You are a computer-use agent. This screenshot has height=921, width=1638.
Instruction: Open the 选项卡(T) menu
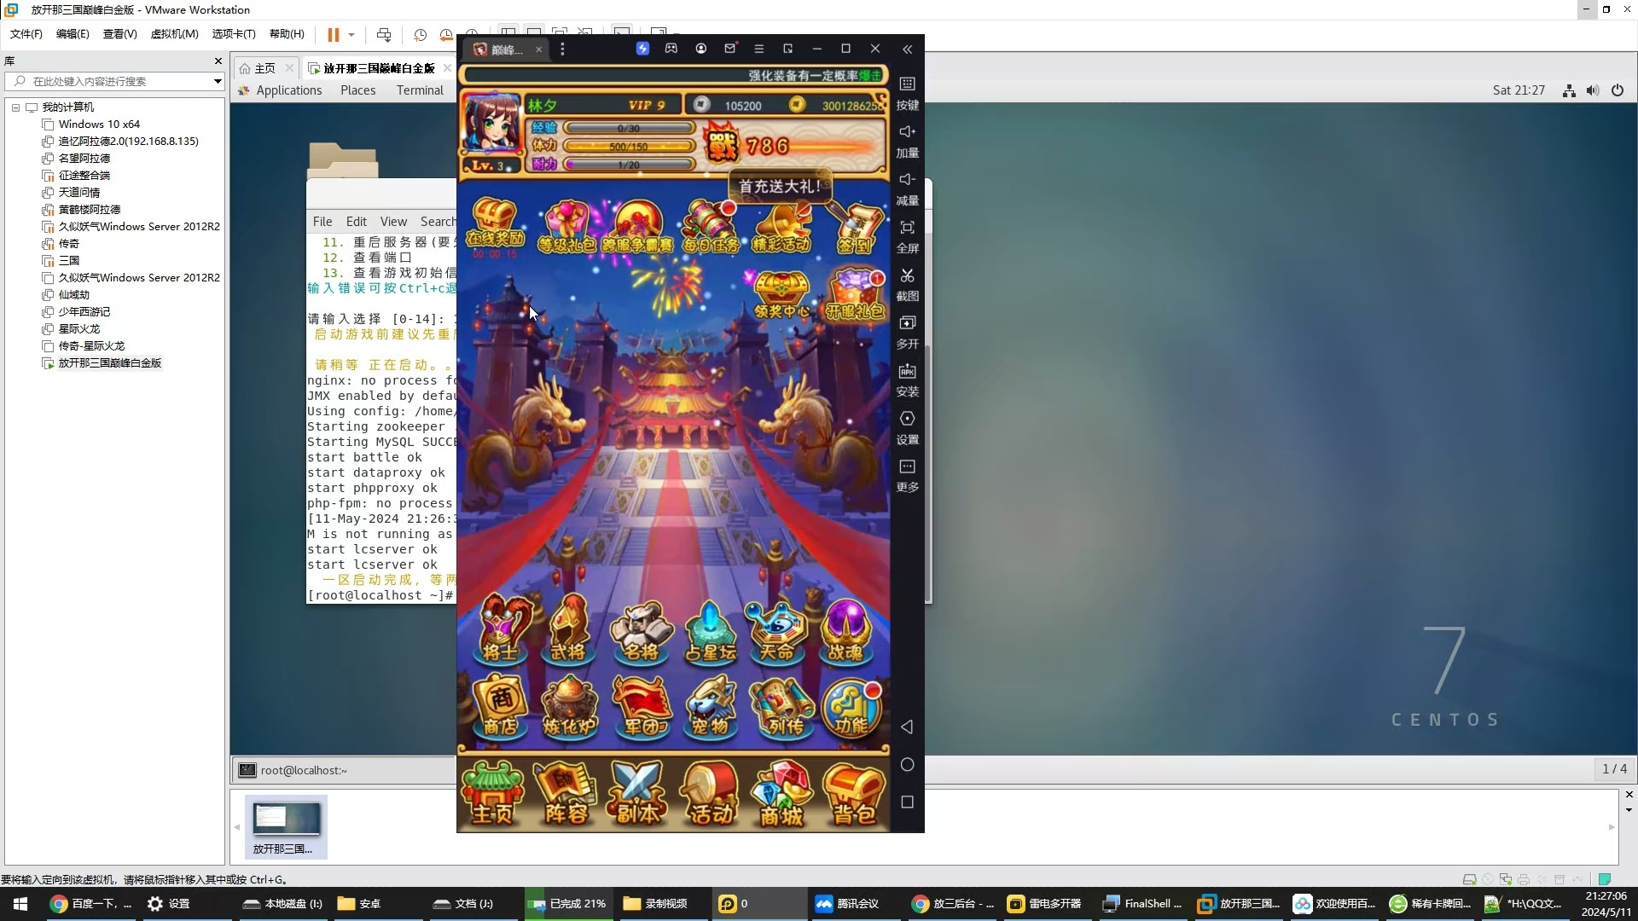(234, 34)
